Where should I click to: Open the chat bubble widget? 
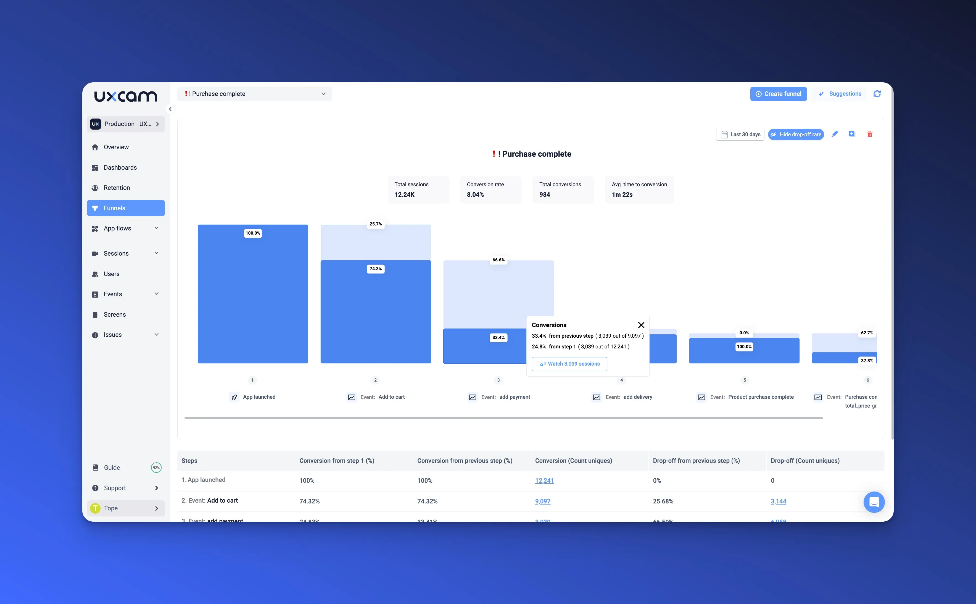[874, 502]
